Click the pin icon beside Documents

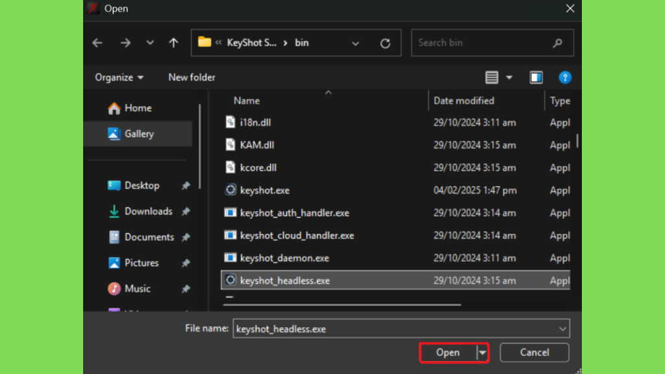click(x=186, y=238)
